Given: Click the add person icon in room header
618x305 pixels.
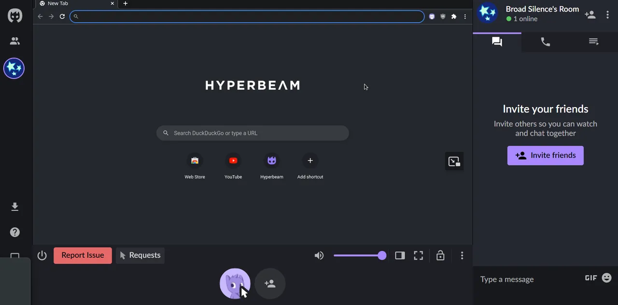Looking at the screenshot, I should tap(590, 14).
